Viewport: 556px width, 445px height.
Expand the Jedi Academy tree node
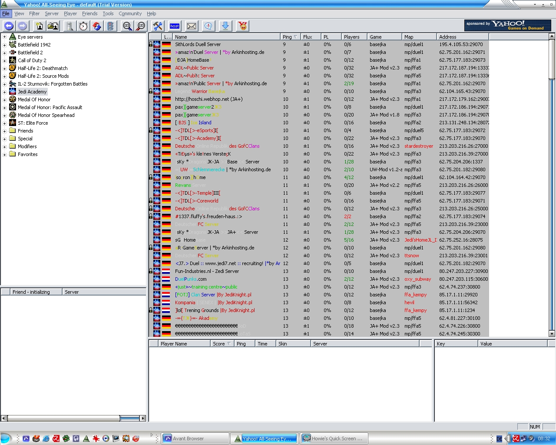(x=4, y=92)
